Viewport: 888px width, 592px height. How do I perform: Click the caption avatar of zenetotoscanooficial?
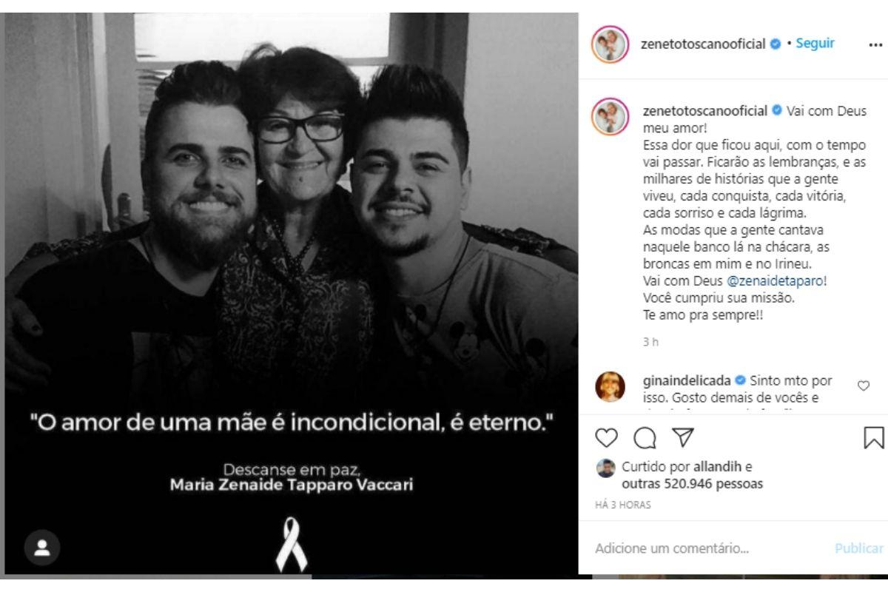coord(610,116)
